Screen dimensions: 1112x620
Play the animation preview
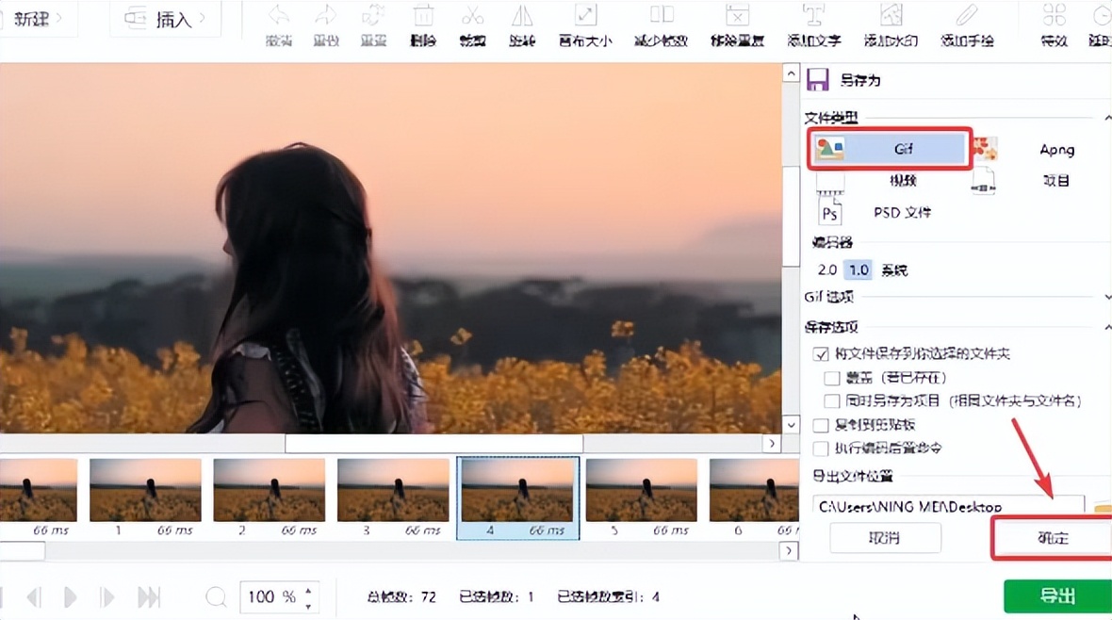pyautogui.click(x=70, y=597)
